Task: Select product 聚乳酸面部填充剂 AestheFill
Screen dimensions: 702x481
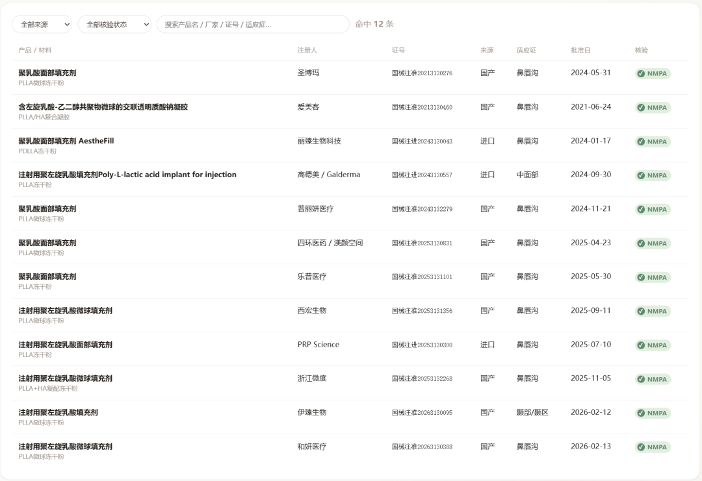Action: 66,141
